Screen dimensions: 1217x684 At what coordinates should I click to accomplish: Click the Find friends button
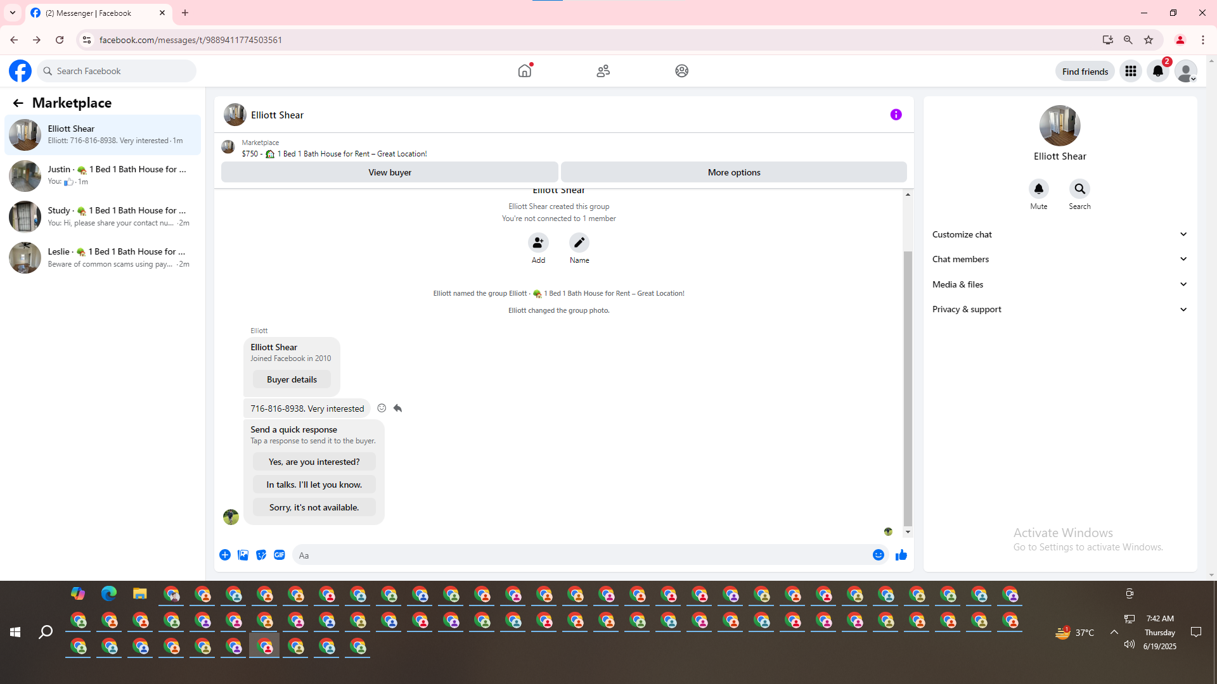[1085, 72]
